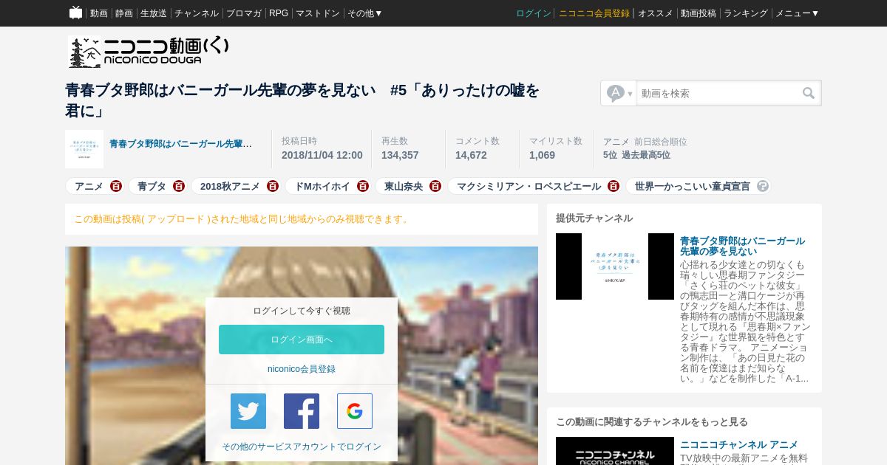Click the コメント数 value 14,672
The width and height of the screenshot is (887, 465).
[x=471, y=155]
